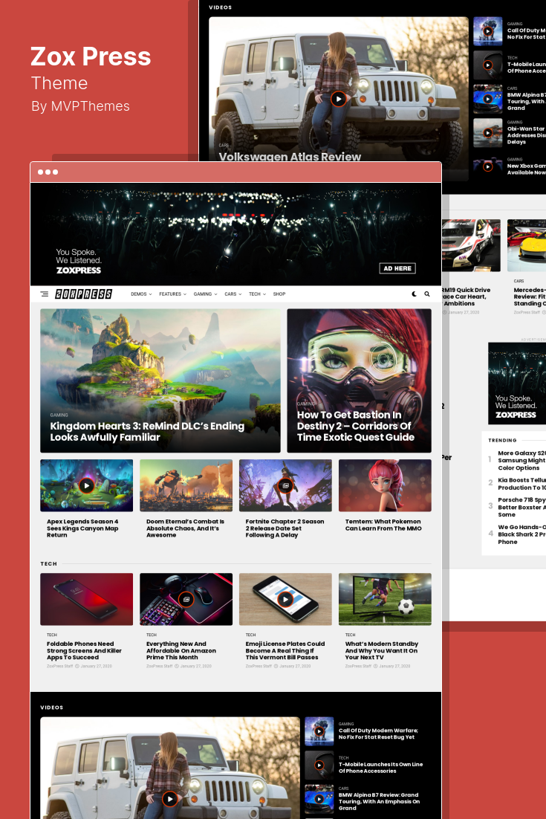Click the yellow sports car thumbnail

(x=527, y=245)
